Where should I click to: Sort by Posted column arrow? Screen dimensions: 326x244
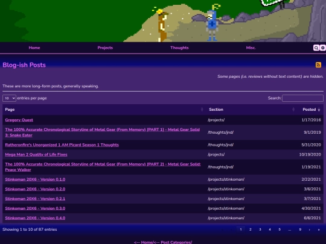[319, 110]
